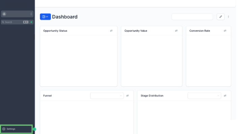251x134 pixels.
Task: Collapse the sidebar with the green arrow
Action: click(x=34, y=129)
